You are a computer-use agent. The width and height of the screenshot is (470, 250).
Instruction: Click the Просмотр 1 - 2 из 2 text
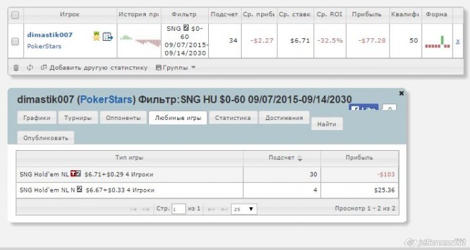[365, 208]
